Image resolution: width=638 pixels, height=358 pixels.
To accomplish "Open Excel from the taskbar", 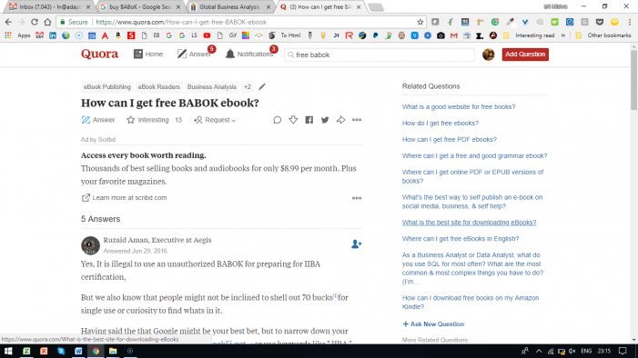I will coord(26,351).
